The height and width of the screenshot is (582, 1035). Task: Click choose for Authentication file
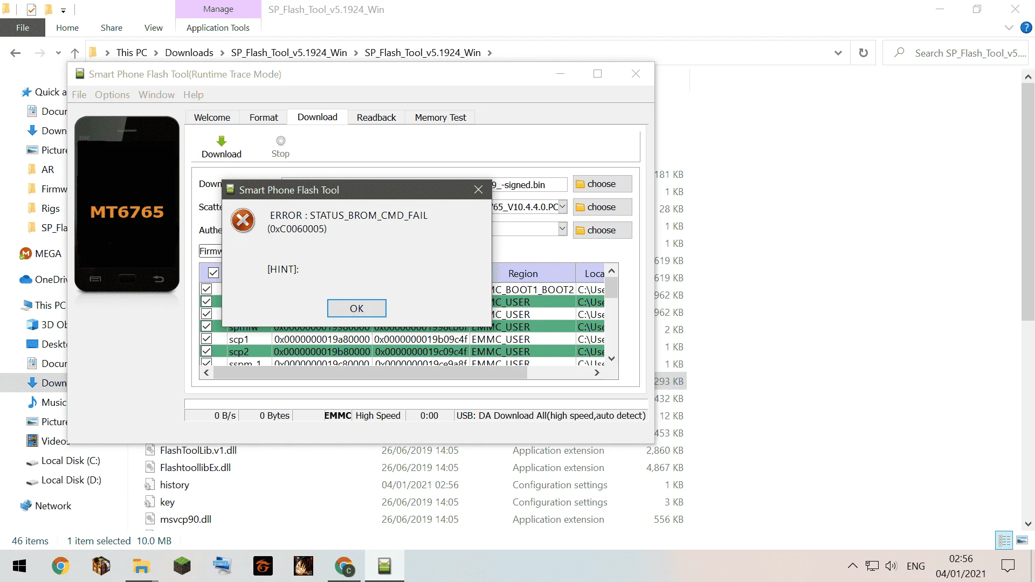tap(602, 230)
